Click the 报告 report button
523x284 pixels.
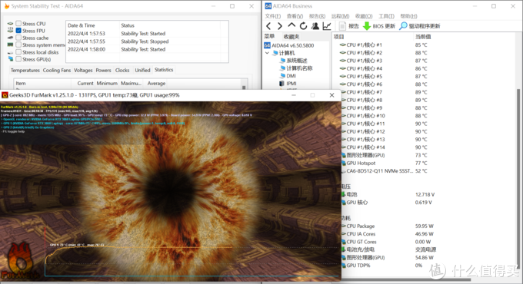coord(349,26)
